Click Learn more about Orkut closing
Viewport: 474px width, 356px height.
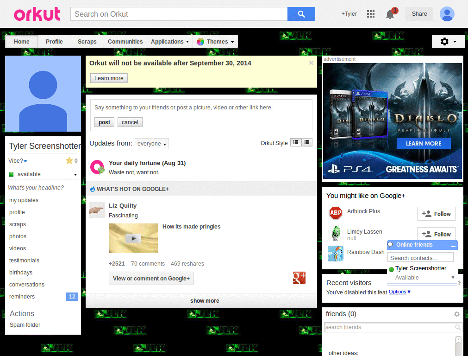point(109,78)
